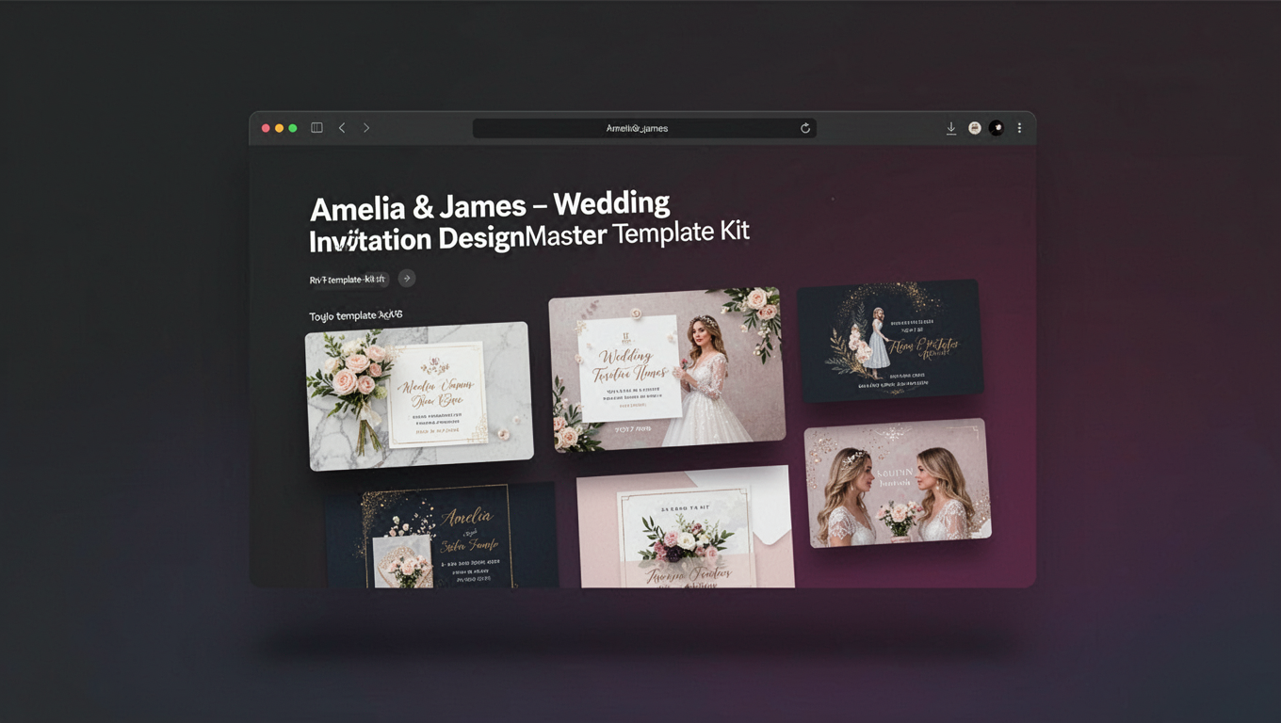View the dark floral invitation in top-right
This screenshot has width=1281, height=723.
(889, 341)
